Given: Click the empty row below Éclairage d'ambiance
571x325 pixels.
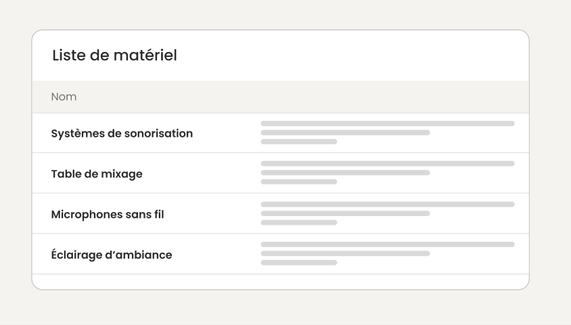Looking at the screenshot, I should [280, 282].
